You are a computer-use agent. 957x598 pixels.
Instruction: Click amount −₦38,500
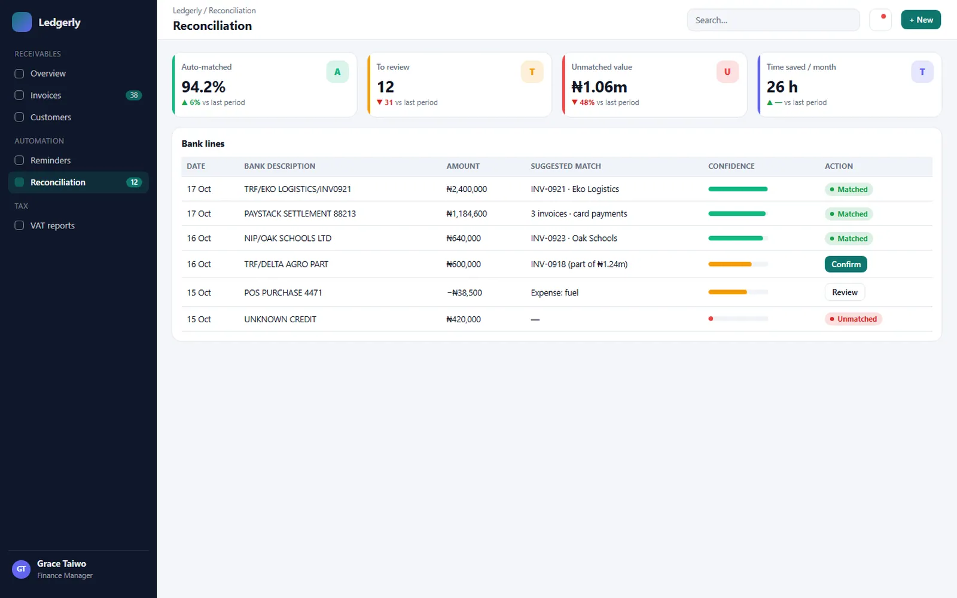point(464,292)
